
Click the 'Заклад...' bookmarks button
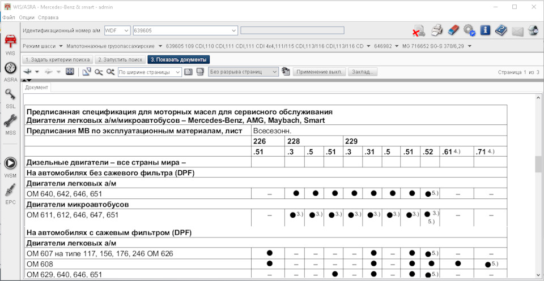[x=363, y=72]
